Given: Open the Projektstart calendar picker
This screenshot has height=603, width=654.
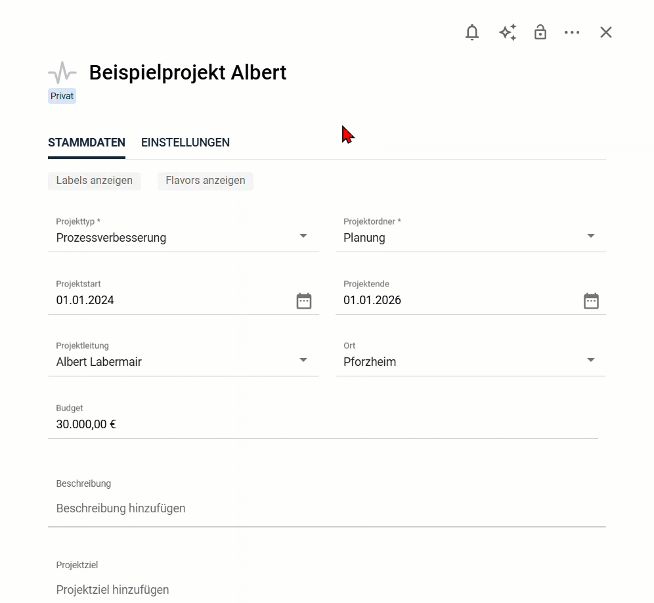Looking at the screenshot, I should [x=303, y=301].
